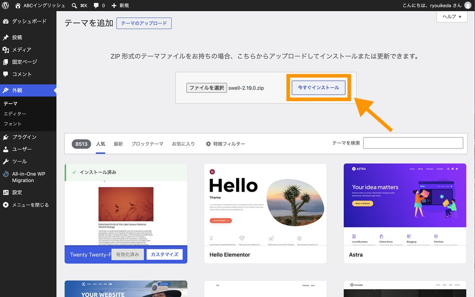Viewport: 475px width, 297px height.
Task: Click the home icon for ABCイングリッシュ
Action: [18, 6]
